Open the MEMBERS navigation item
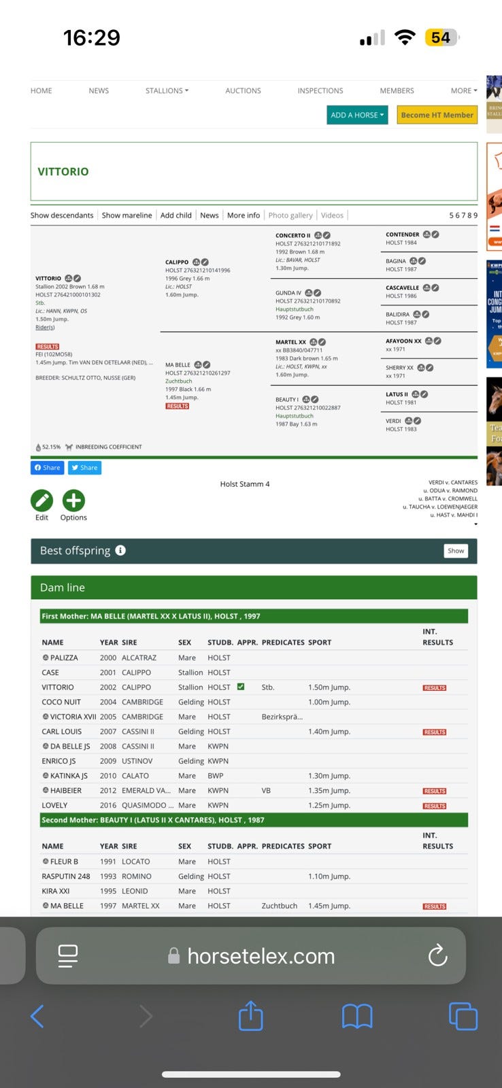Screen dimensions: 502x1088 pyautogui.click(x=397, y=90)
